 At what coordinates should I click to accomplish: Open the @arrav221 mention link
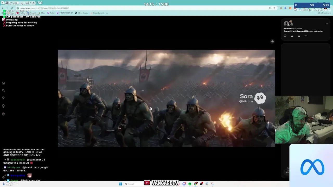pyautogui.click(x=288, y=31)
